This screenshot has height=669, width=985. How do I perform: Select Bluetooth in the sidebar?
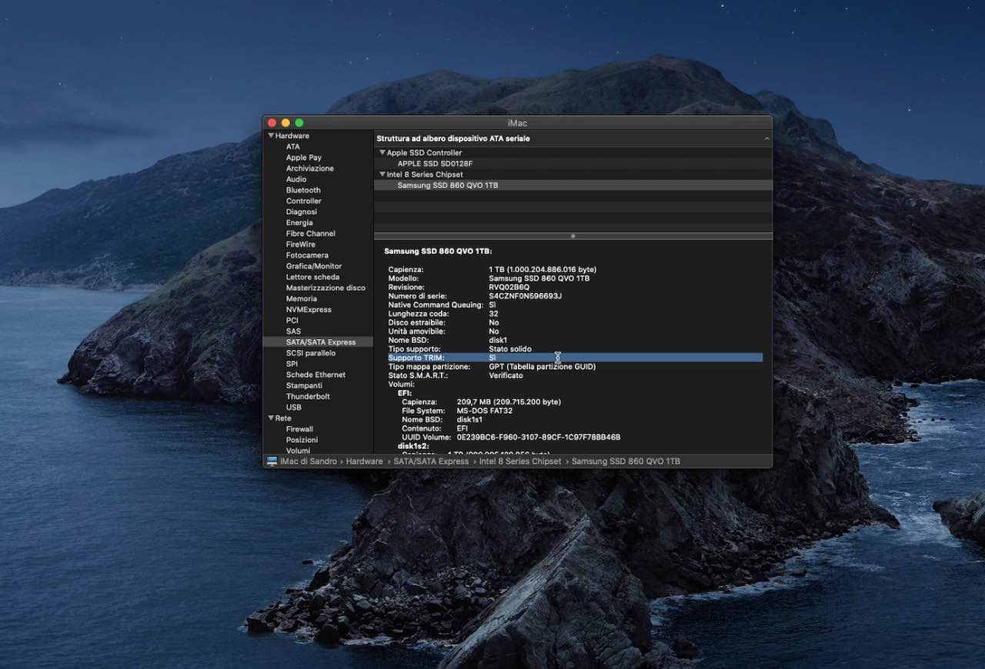(x=303, y=190)
